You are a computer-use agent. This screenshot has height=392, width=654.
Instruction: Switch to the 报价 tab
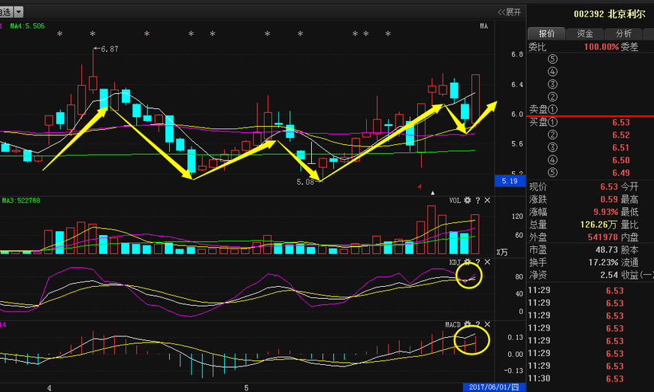pos(547,34)
